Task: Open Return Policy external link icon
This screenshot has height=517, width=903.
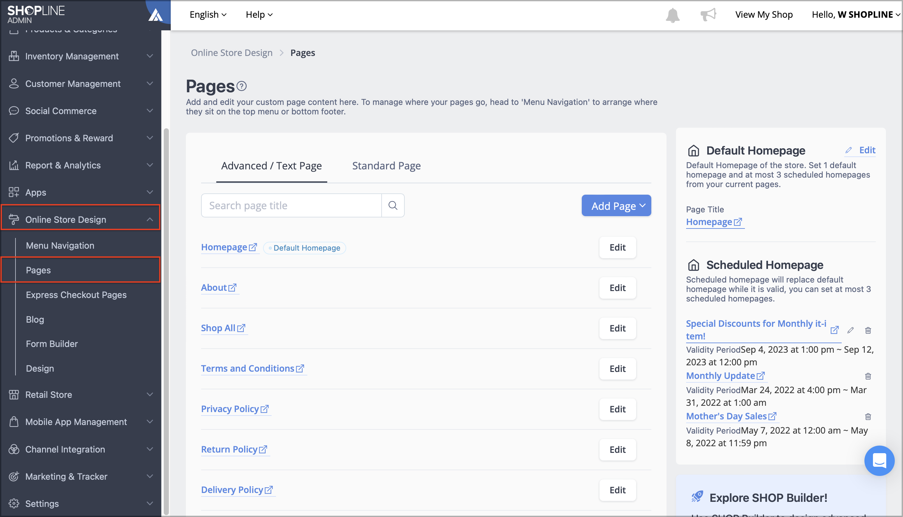Action: point(263,450)
